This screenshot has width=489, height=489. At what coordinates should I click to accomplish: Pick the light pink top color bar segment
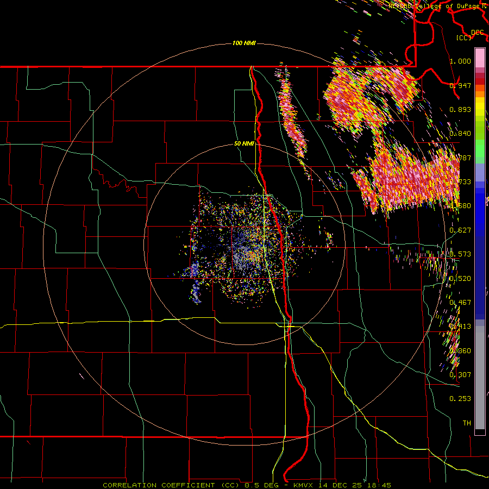click(x=480, y=58)
